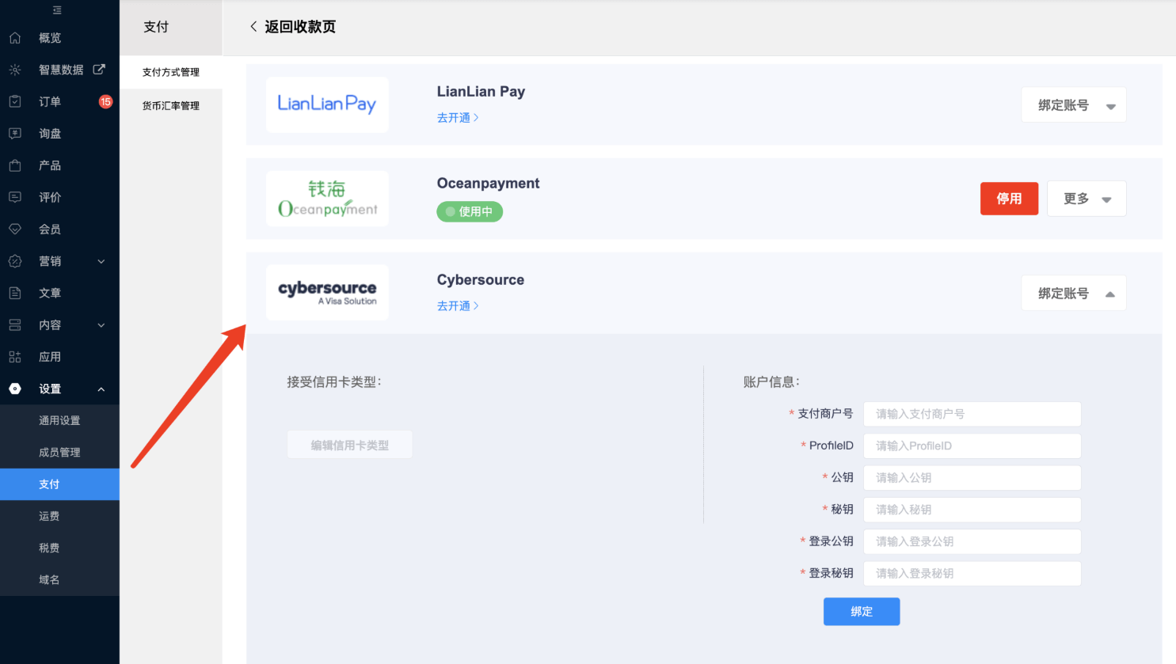Expand the 营销 submenu
Image resolution: width=1176 pixels, height=664 pixels.
coord(101,261)
